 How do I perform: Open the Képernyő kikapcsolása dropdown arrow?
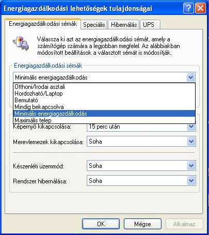[191, 127]
